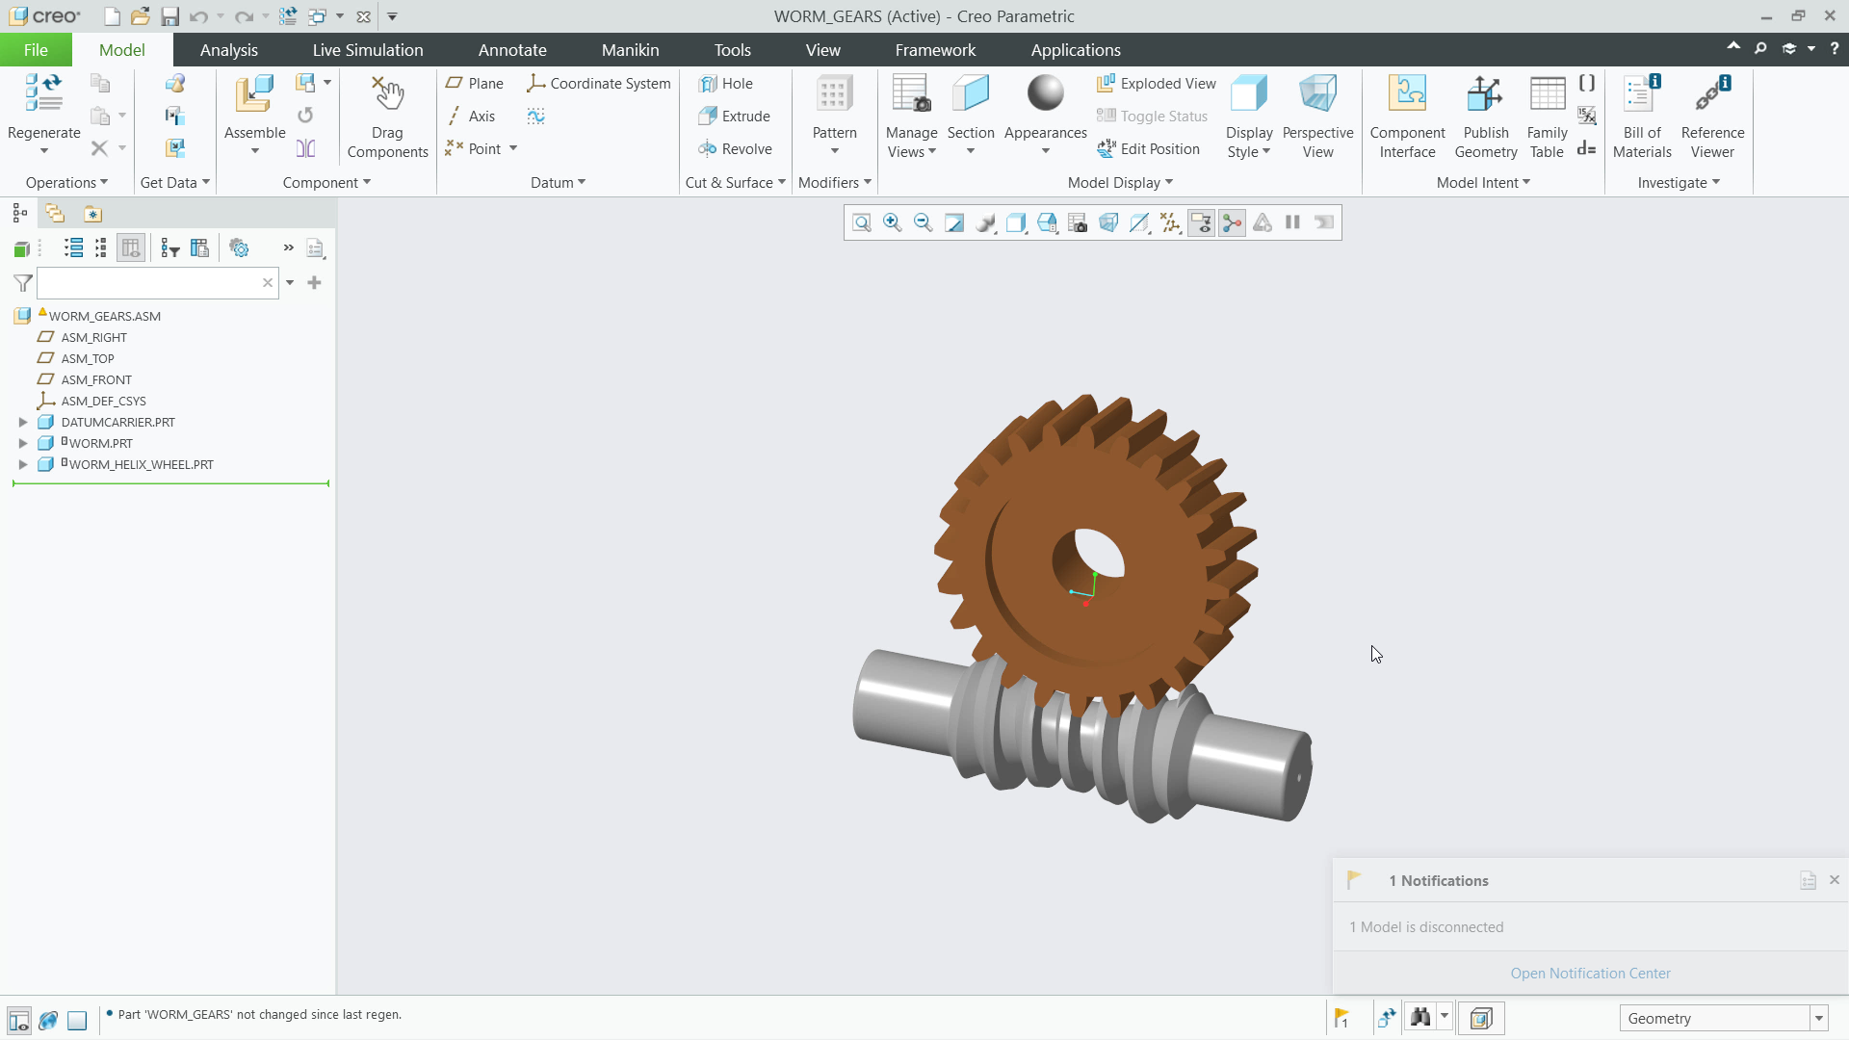
Task: Open Saved Orientations in graphics toolbar
Action: 1047,223
